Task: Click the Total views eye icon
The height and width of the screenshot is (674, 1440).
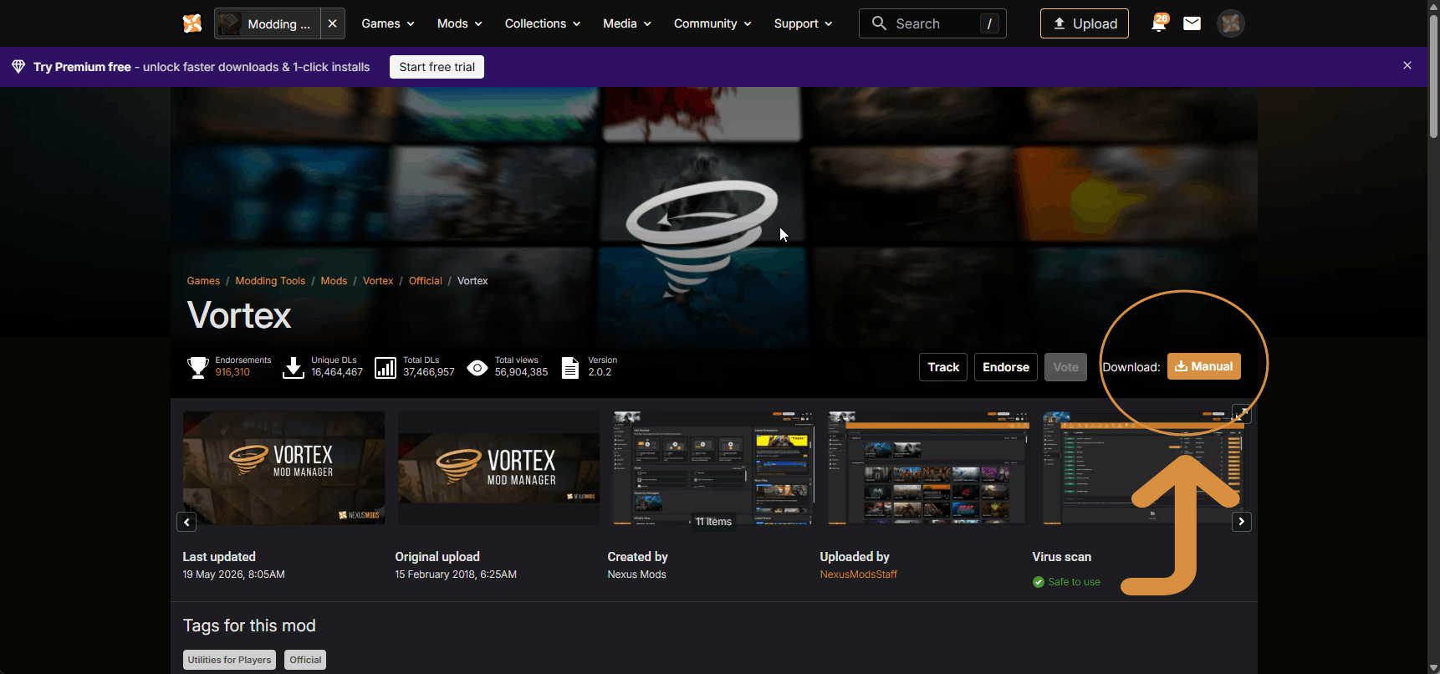Action: tap(477, 367)
